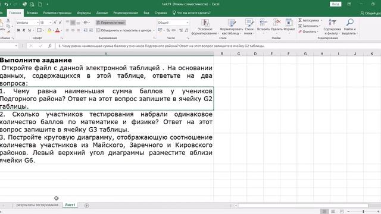Increase the indent
381x214 pixels.
[x=91, y=30]
